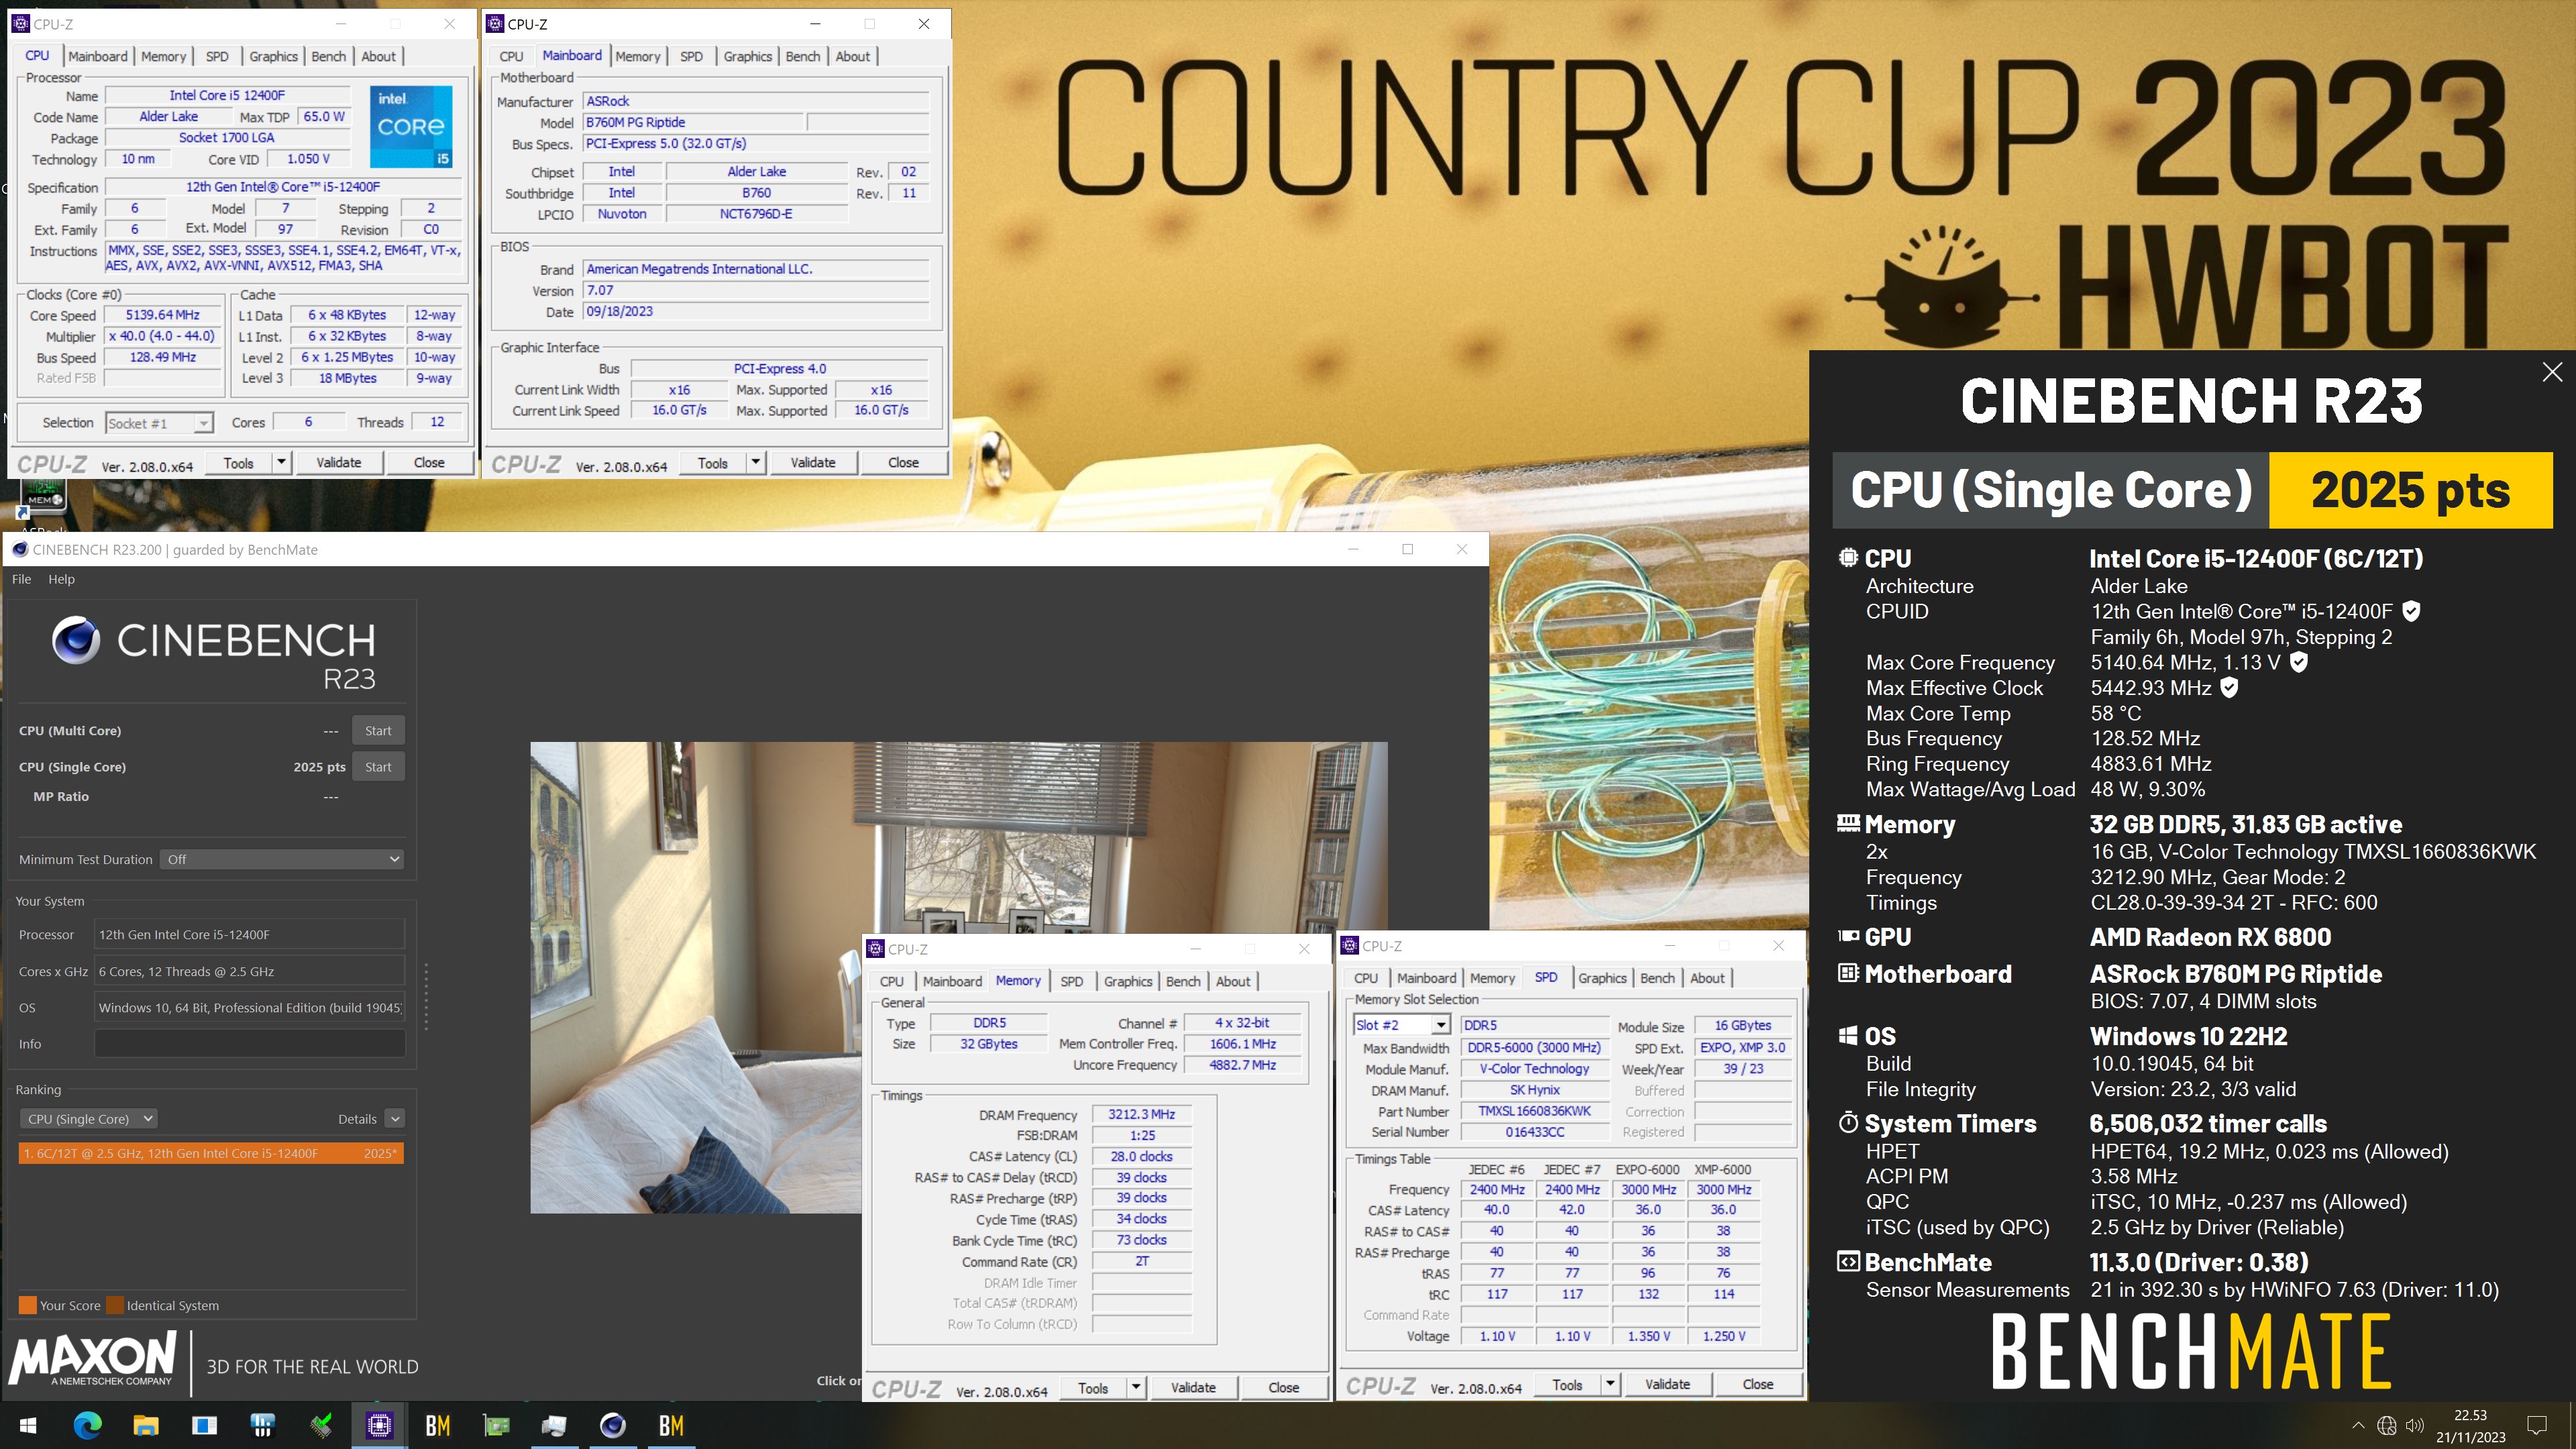Open the Windows notification center

pos(2536,1425)
